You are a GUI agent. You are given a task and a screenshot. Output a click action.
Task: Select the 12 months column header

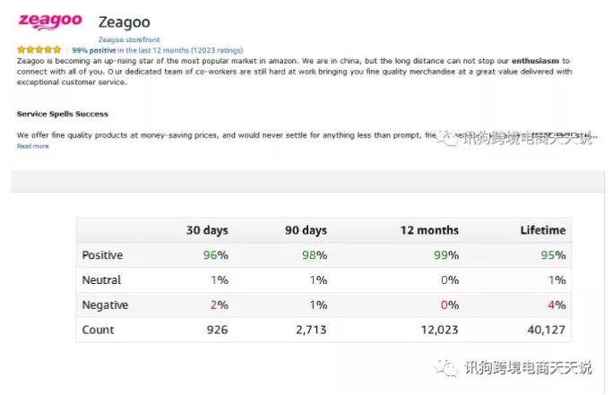click(x=428, y=230)
